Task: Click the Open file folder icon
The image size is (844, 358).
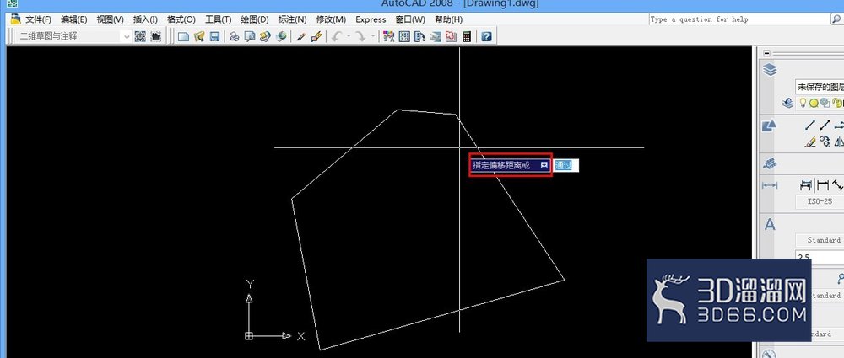Action: click(199, 36)
